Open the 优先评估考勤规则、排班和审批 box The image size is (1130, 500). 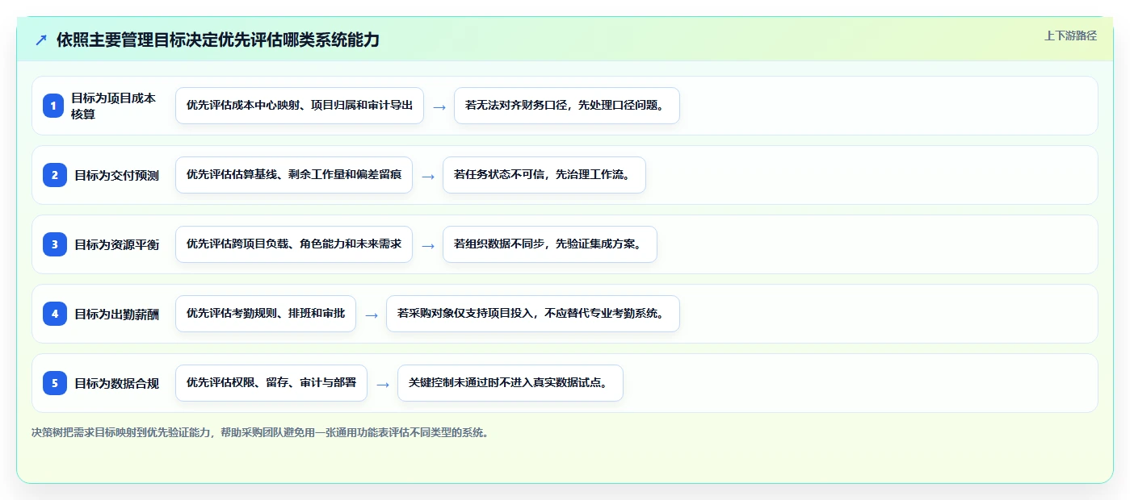tap(266, 314)
